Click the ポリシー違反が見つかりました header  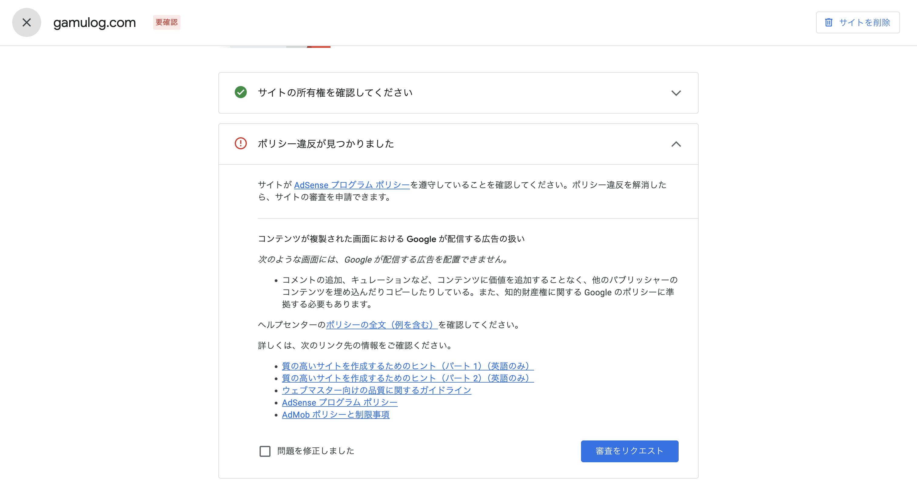[326, 144]
